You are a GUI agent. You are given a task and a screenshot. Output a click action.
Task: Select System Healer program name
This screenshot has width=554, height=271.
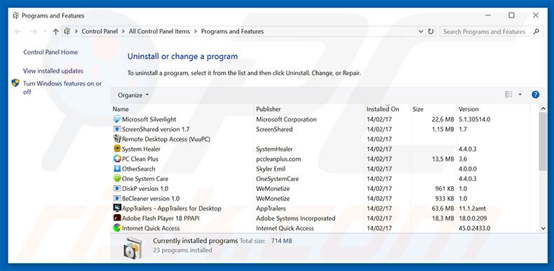141,149
